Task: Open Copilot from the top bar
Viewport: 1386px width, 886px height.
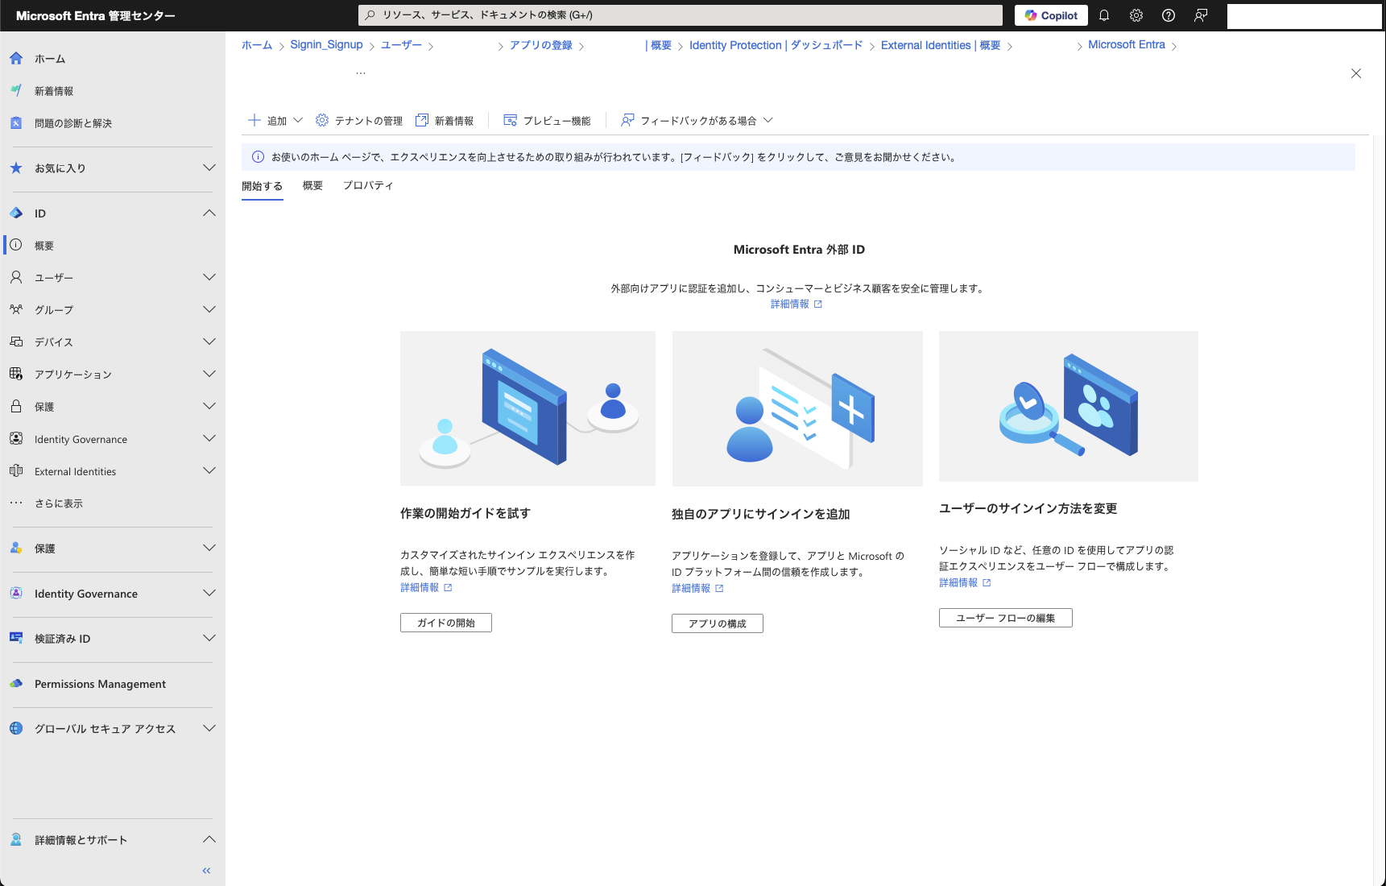Action: coord(1050,15)
